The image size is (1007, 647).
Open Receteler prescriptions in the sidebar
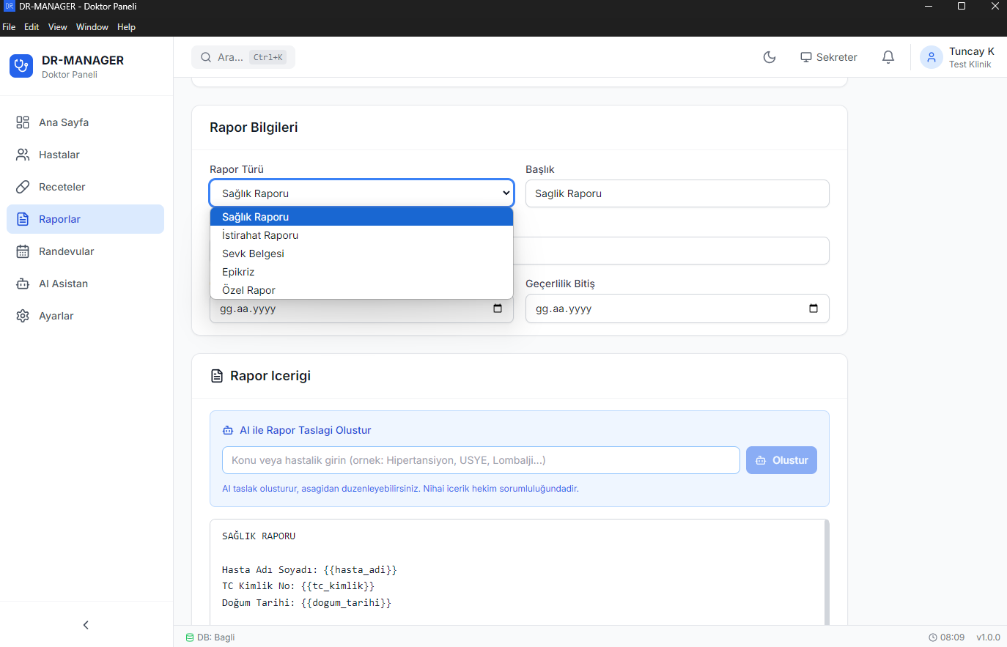pyautogui.click(x=62, y=187)
